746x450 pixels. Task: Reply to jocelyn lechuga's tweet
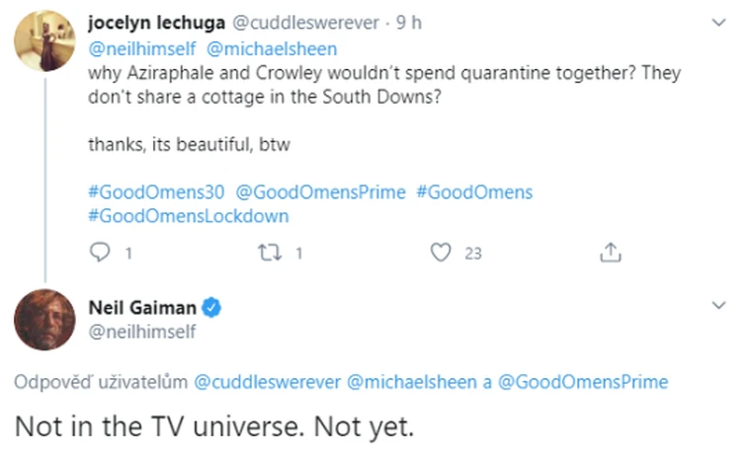99,253
